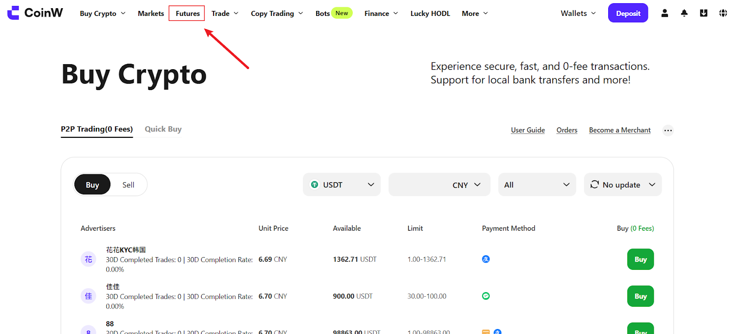This screenshot has height=334, width=730.
Task: Open the Orders link
Action: click(567, 130)
